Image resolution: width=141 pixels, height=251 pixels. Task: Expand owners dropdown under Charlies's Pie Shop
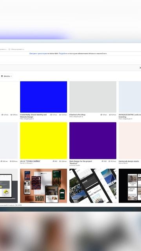point(76,117)
